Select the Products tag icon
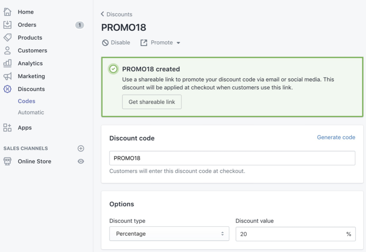This screenshot has width=366, height=252. [7, 38]
